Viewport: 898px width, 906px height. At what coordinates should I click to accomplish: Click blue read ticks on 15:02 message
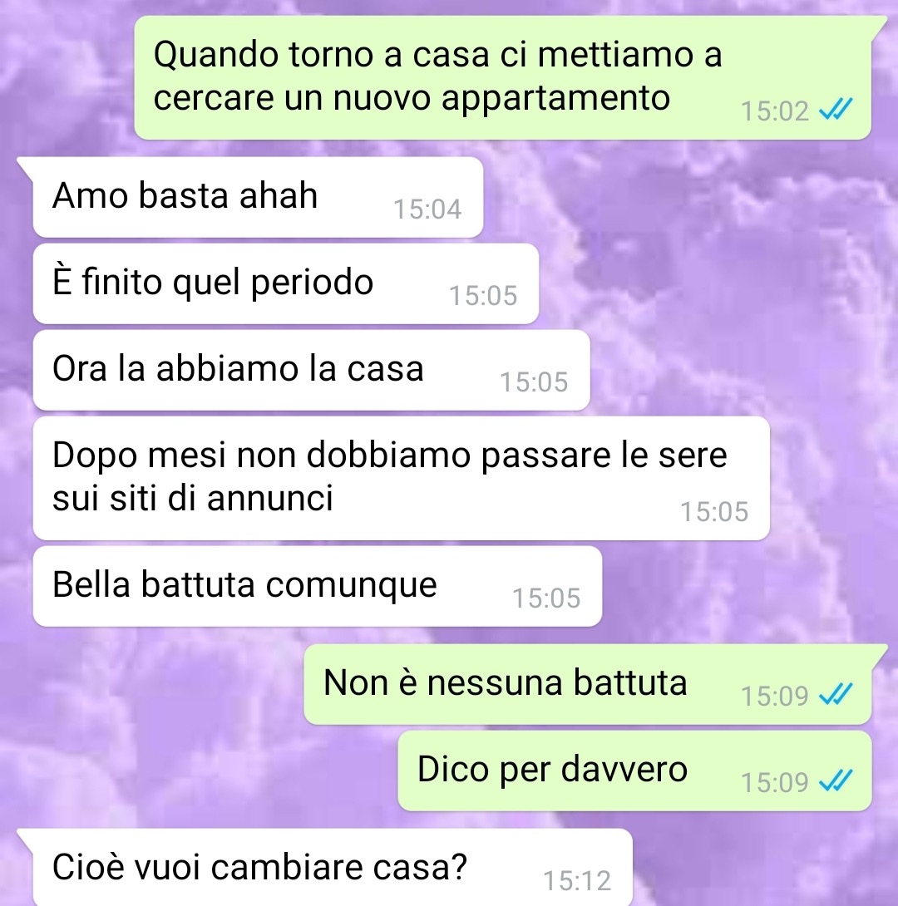pyautogui.click(x=836, y=109)
